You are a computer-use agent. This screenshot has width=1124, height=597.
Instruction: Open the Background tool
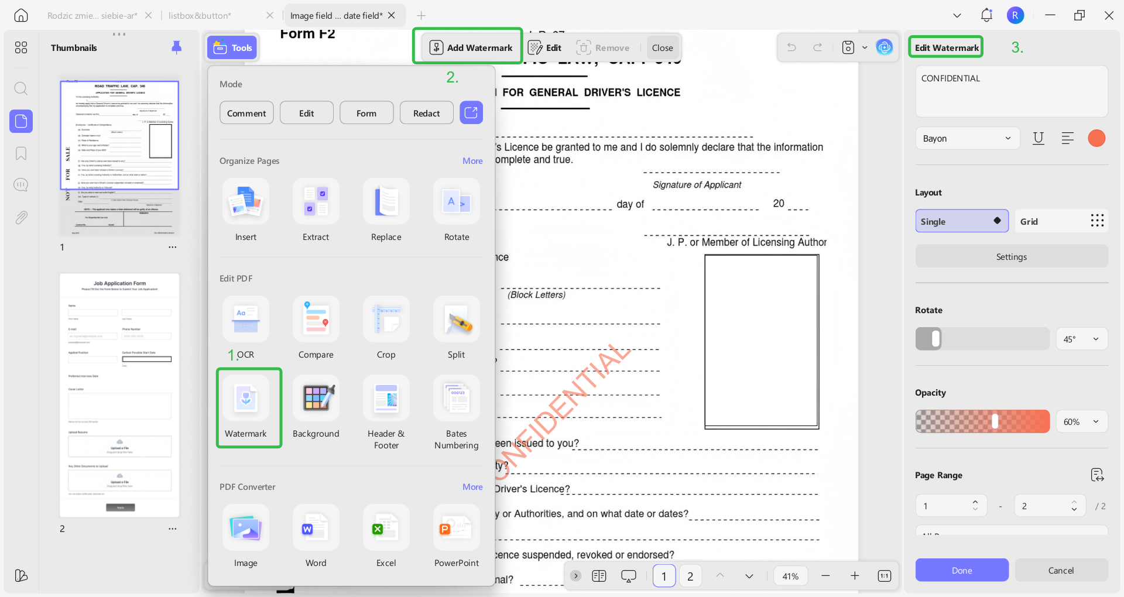[x=316, y=407]
